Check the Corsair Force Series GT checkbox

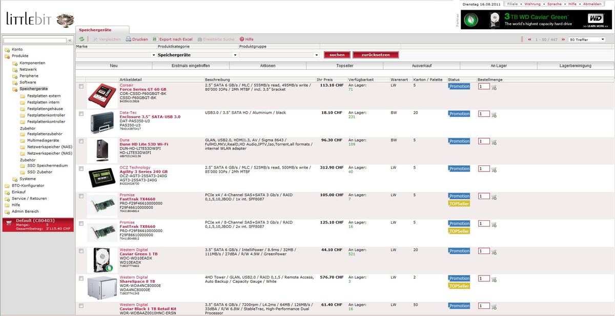81,87
